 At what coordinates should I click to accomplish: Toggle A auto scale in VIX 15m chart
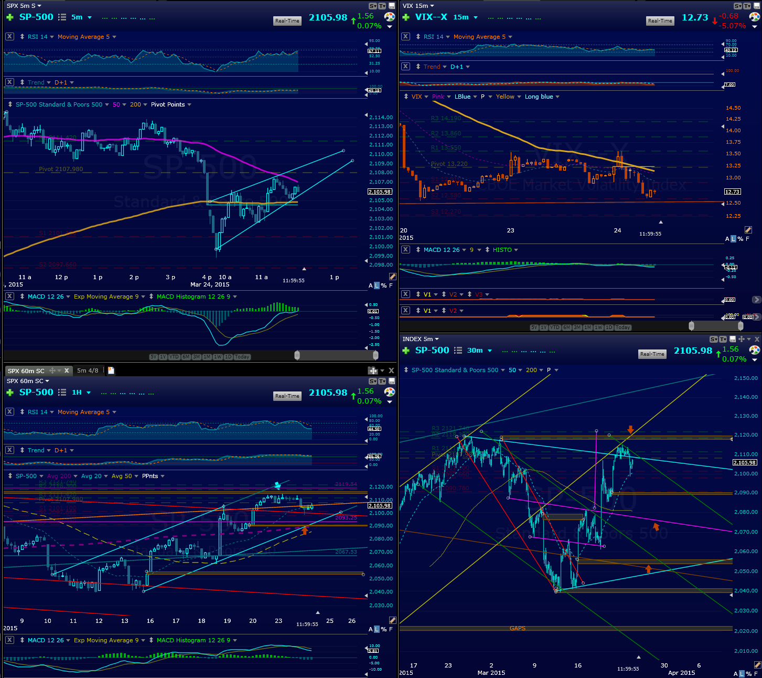pos(727,239)
